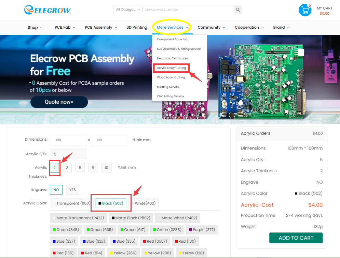Set Engrave to NO
The image size is (340, 258).
click(x=56, y=190)
